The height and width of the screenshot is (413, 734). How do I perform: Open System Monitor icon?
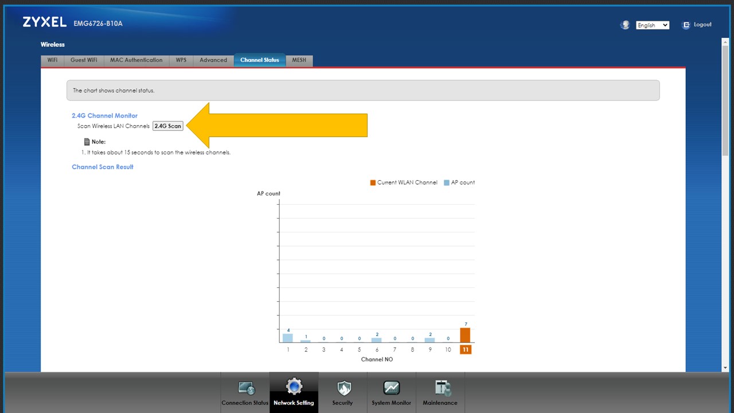(391, 388)
